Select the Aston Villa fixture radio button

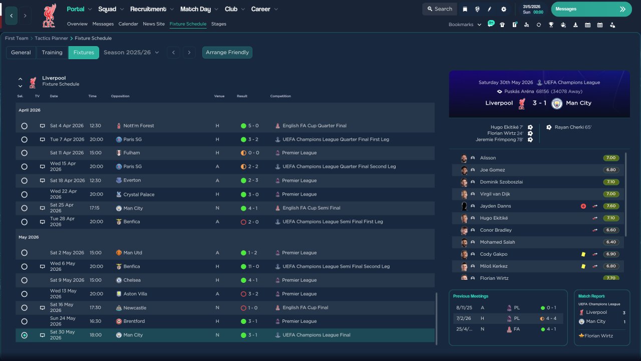pyautogui.click(x=24, y=294)
